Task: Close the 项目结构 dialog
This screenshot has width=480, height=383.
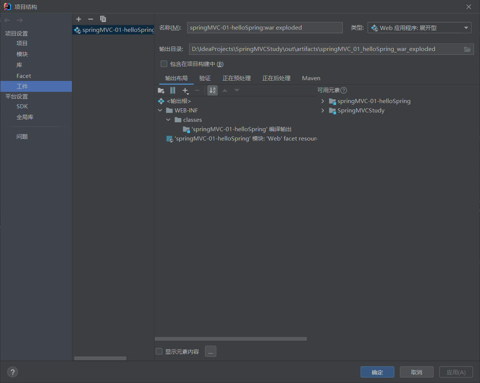Action: click(469, 7)
